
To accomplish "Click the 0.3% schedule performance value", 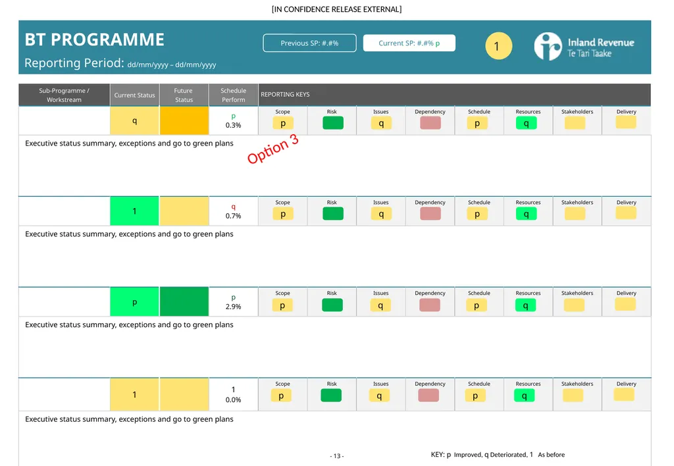I will [x=234, y=126].
